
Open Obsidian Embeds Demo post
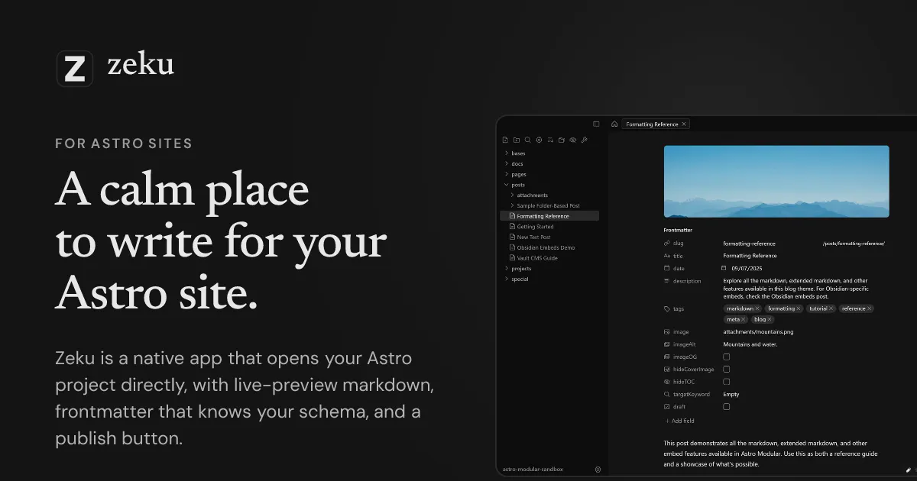coord(546,247)
